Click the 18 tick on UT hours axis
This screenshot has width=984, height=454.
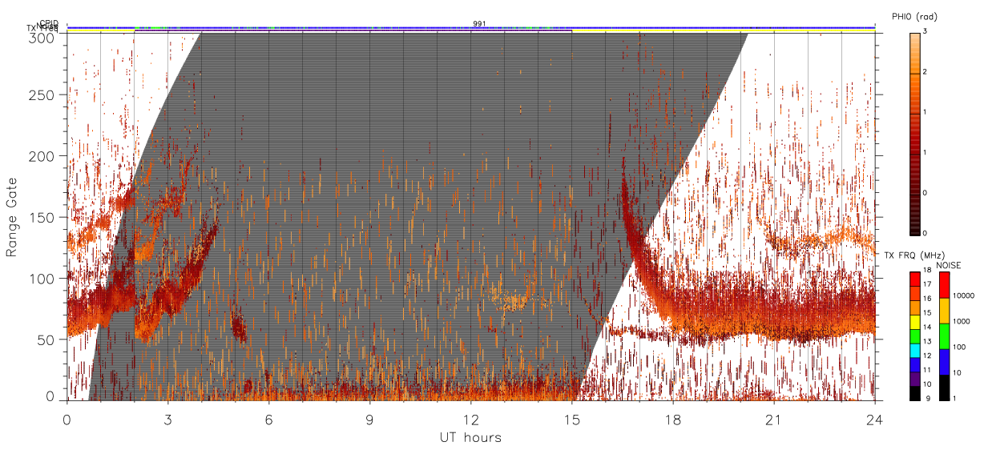pos(673,419)
